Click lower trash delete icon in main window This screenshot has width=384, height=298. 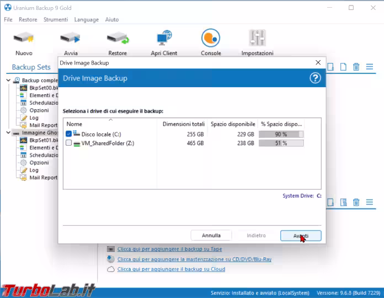coord(356,203)
